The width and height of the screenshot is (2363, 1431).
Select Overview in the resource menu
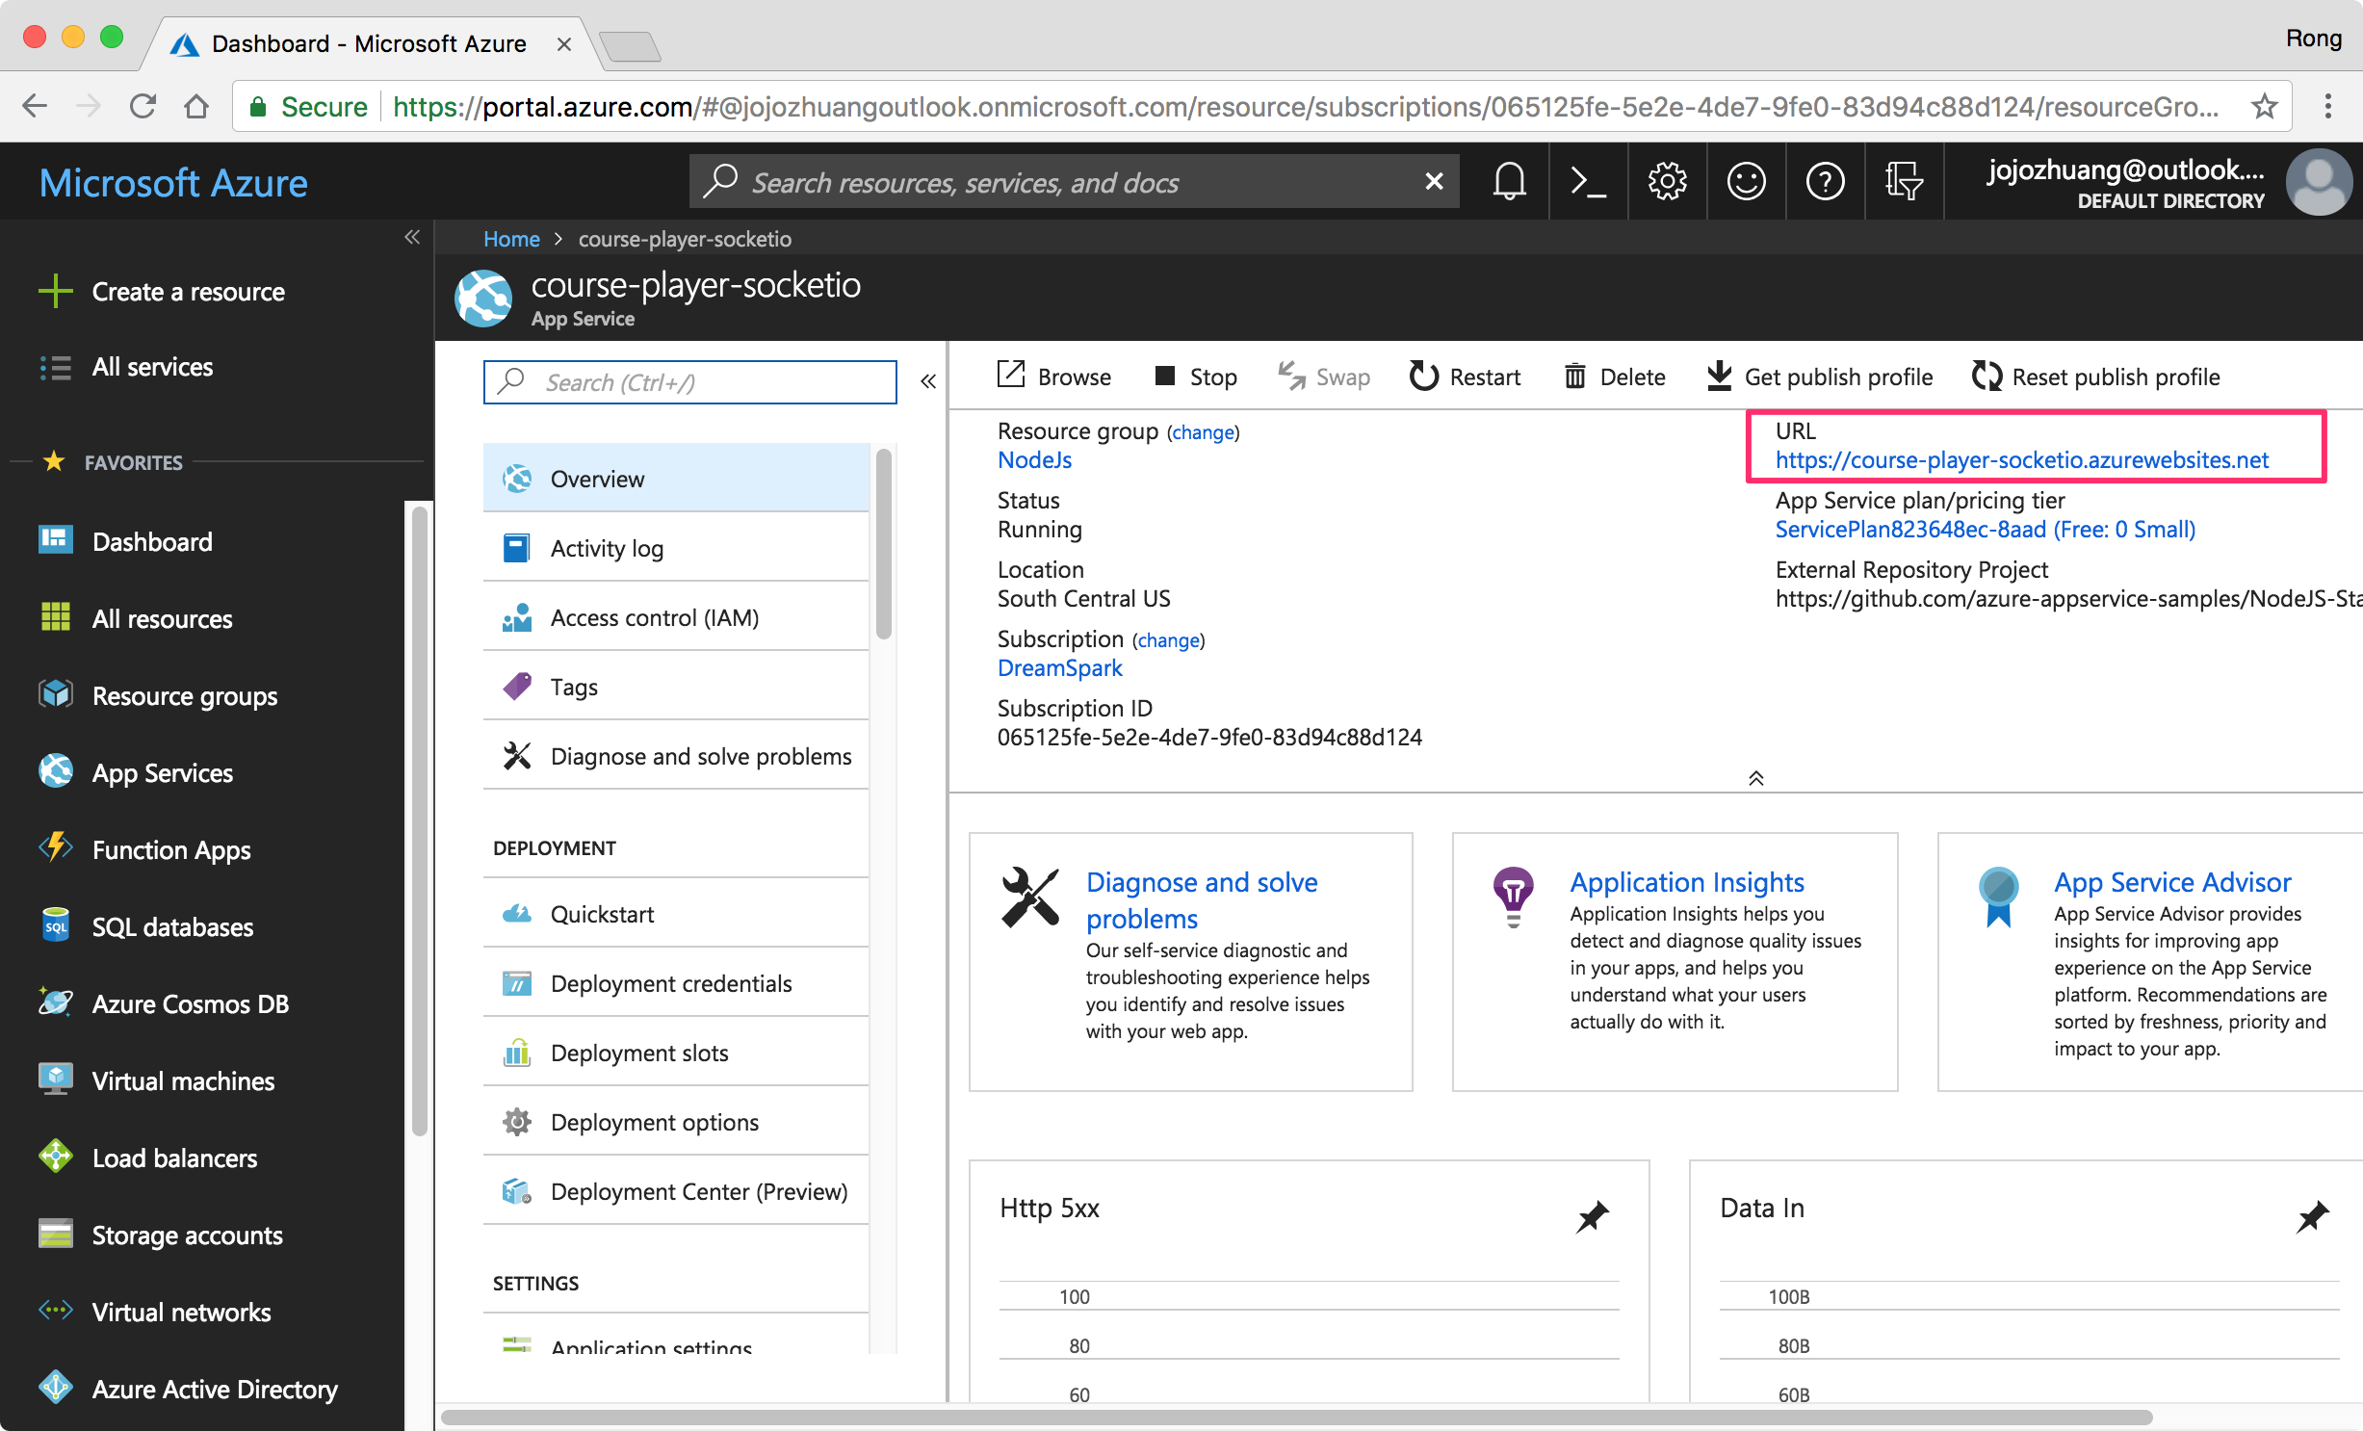[x=676, y=479]
